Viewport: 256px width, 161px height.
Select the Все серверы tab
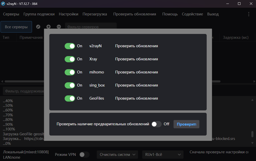coord(16,27)
